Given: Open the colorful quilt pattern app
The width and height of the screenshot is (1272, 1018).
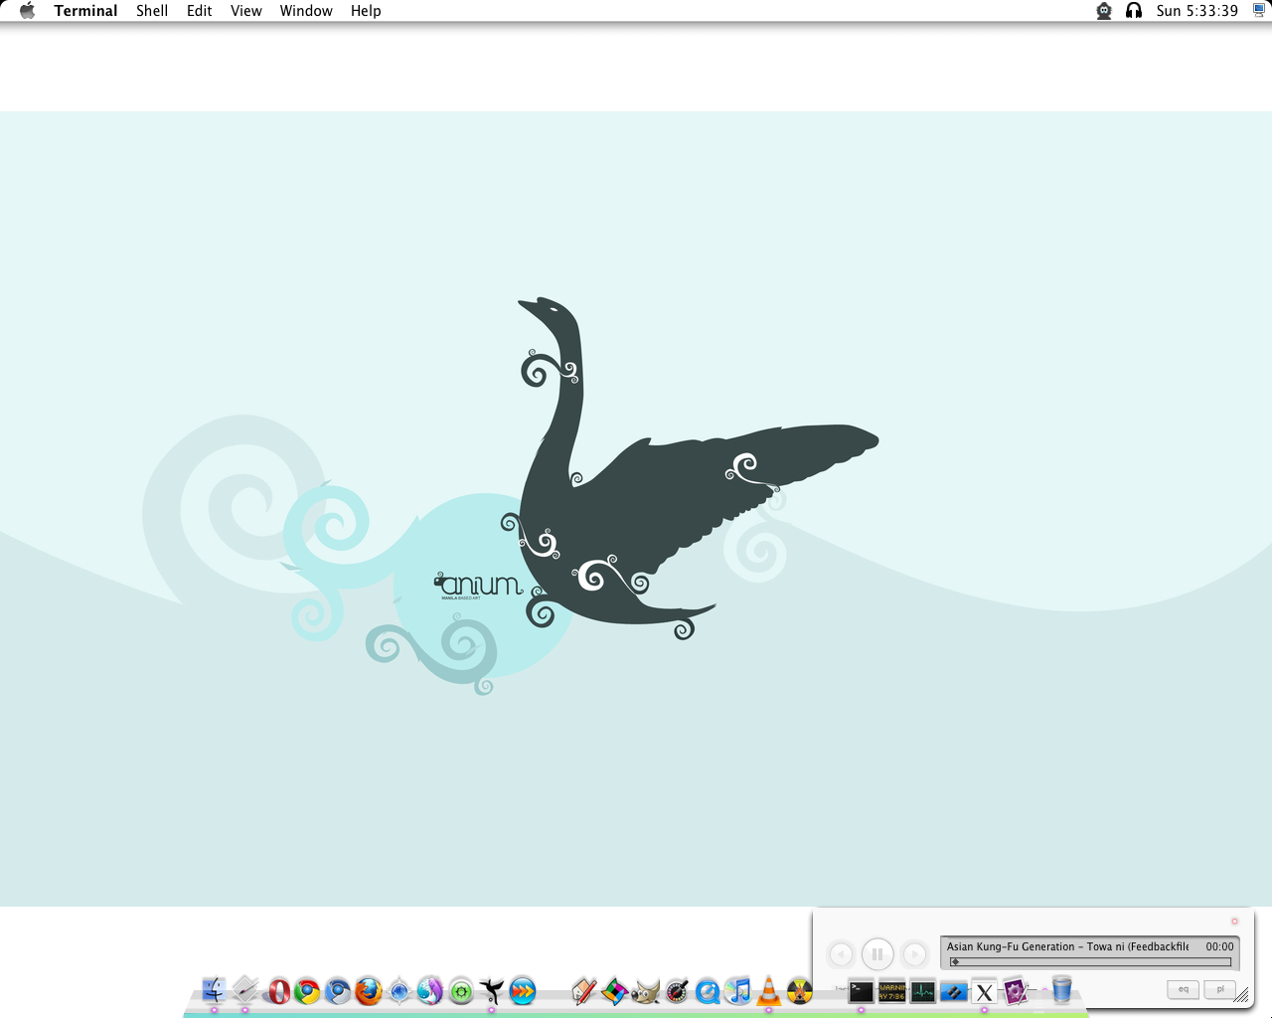Looking at the screenshot, I should point(614,991).
